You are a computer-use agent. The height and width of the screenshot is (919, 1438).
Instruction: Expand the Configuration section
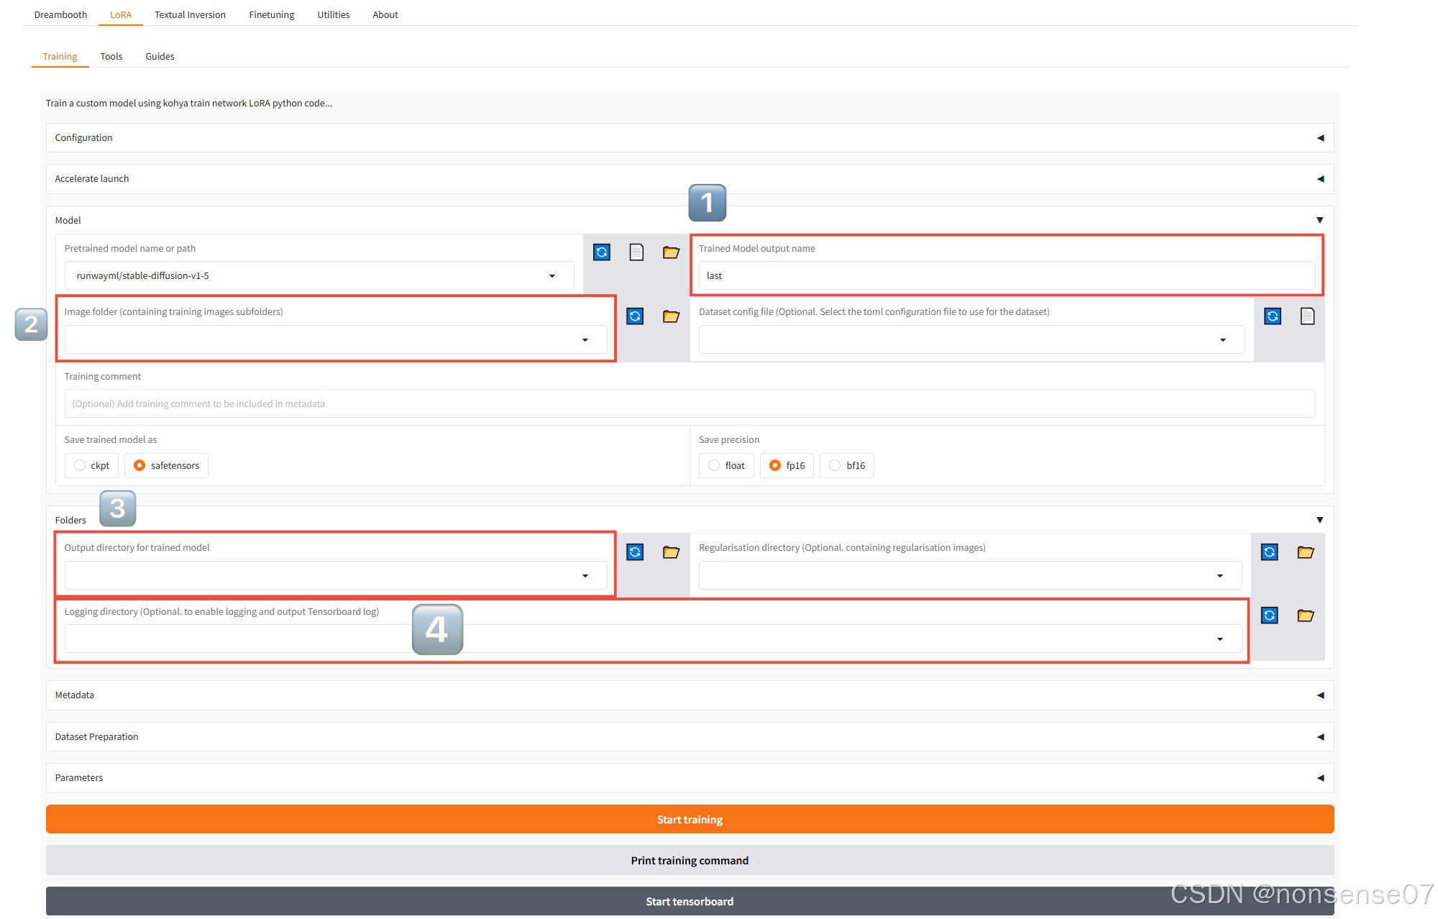point(689,138)
